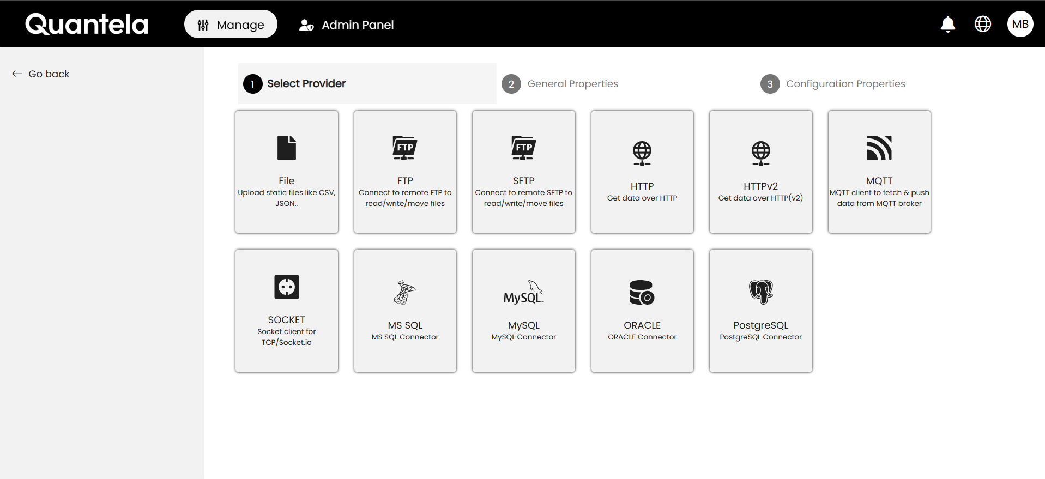Choose the HTTPv2 globe icon
This screenshot has height=479, width=1045.
tap(760, 153)
